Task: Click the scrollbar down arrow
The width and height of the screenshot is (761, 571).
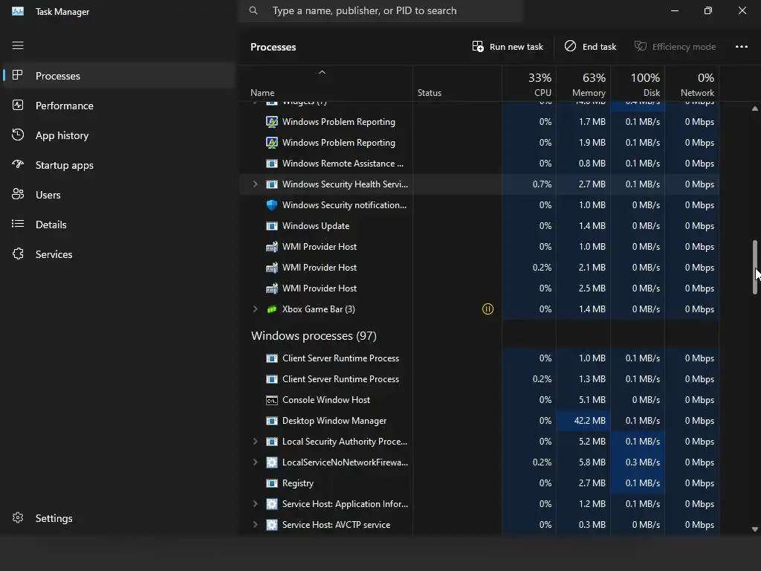Action: tap(755, 529)
